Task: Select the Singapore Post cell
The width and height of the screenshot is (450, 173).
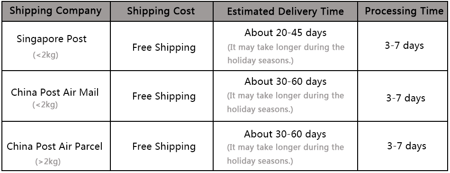Action: (56, 46)
